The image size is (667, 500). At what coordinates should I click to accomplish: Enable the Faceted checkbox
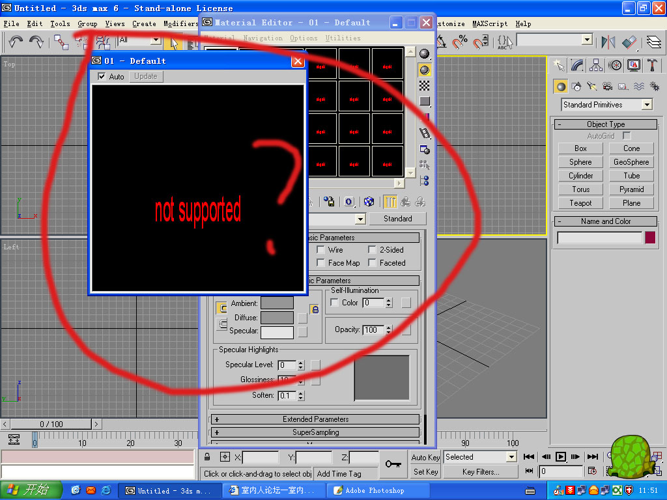tap(372, 263)
